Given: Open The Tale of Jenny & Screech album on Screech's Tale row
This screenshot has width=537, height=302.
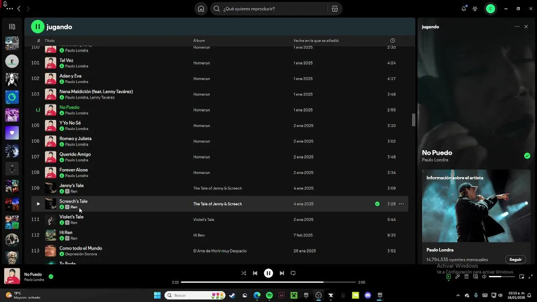Looking at the screenshot, I should pos(217,204).
